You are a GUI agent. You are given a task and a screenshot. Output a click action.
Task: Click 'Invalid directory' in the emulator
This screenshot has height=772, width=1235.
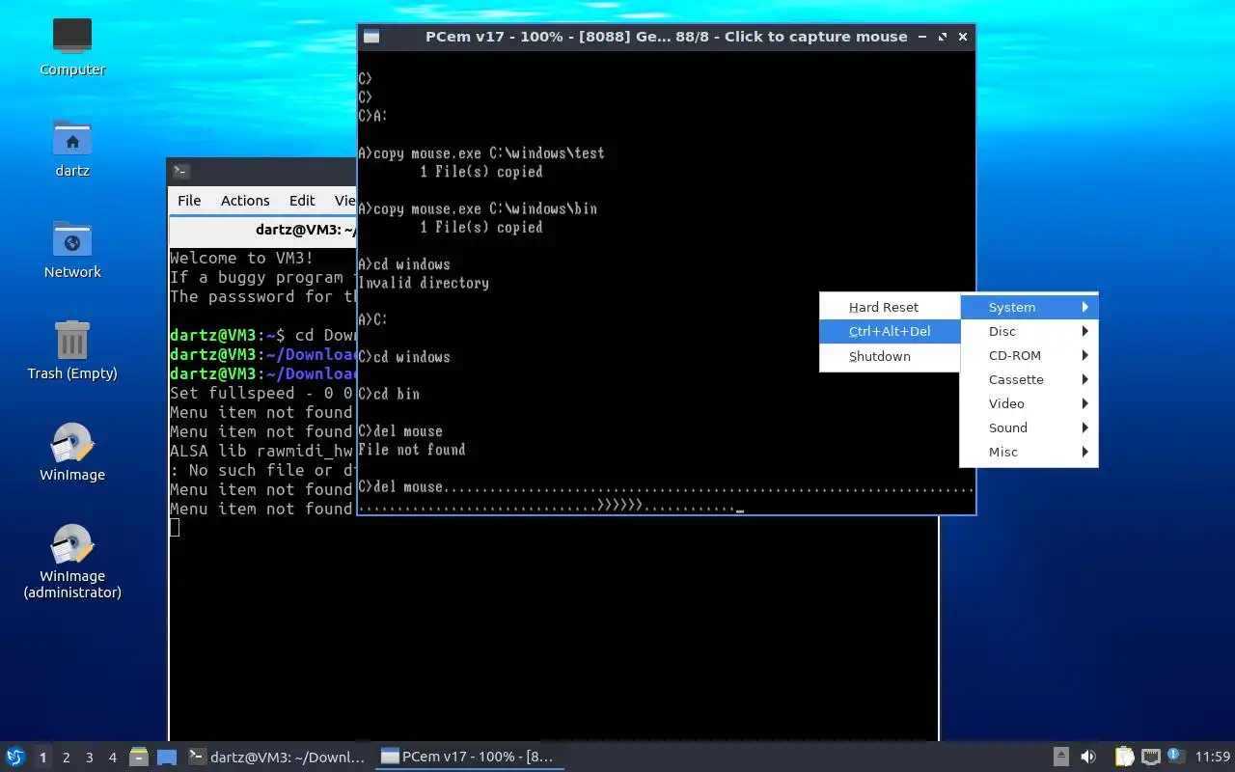[424, 283]
